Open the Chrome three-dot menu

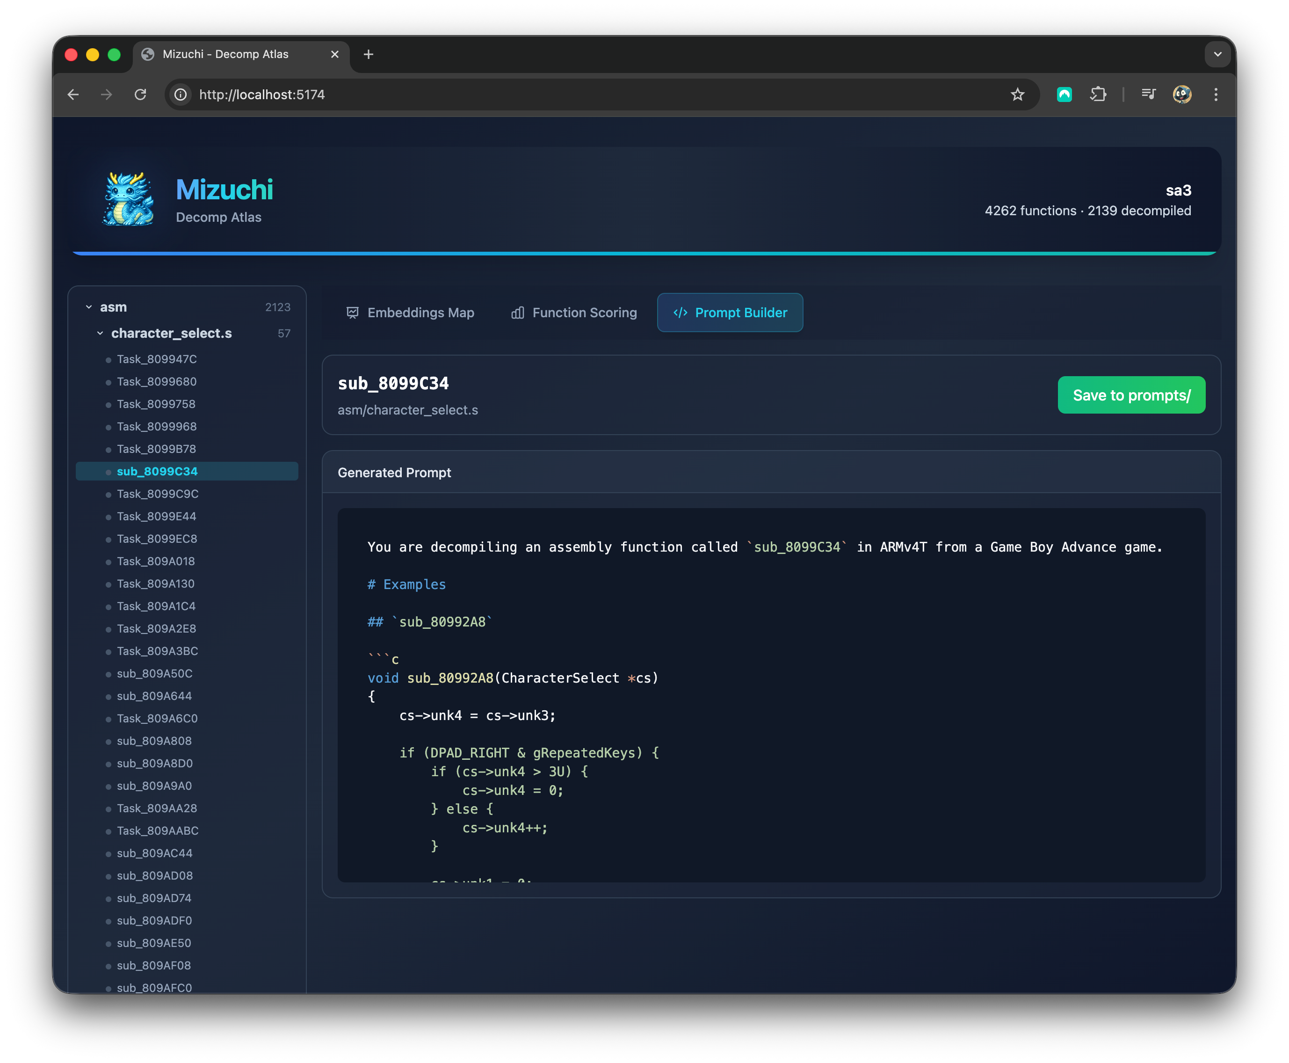1216,95
